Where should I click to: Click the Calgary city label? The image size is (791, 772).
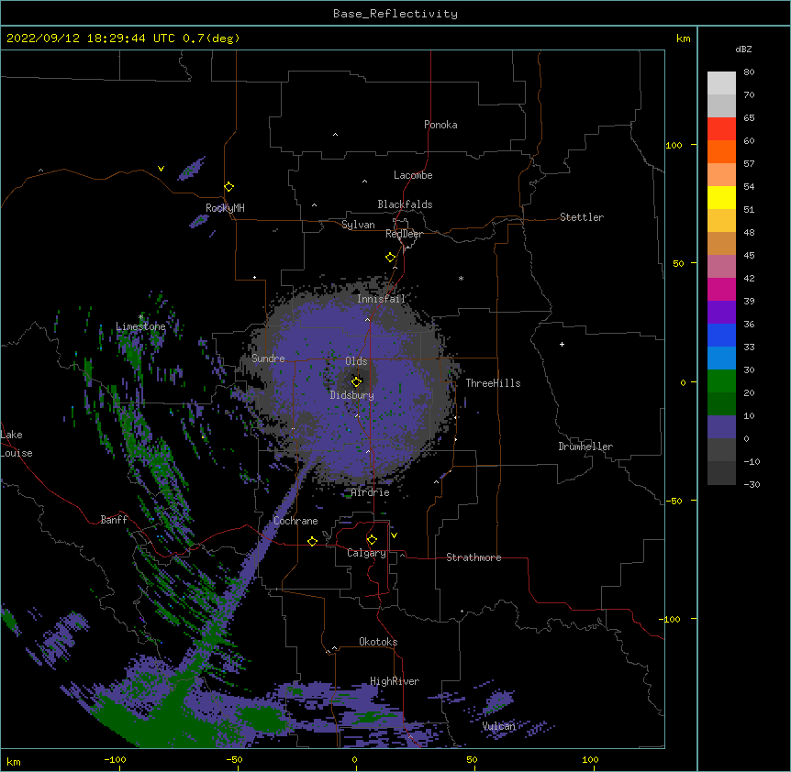click(367, 553)
